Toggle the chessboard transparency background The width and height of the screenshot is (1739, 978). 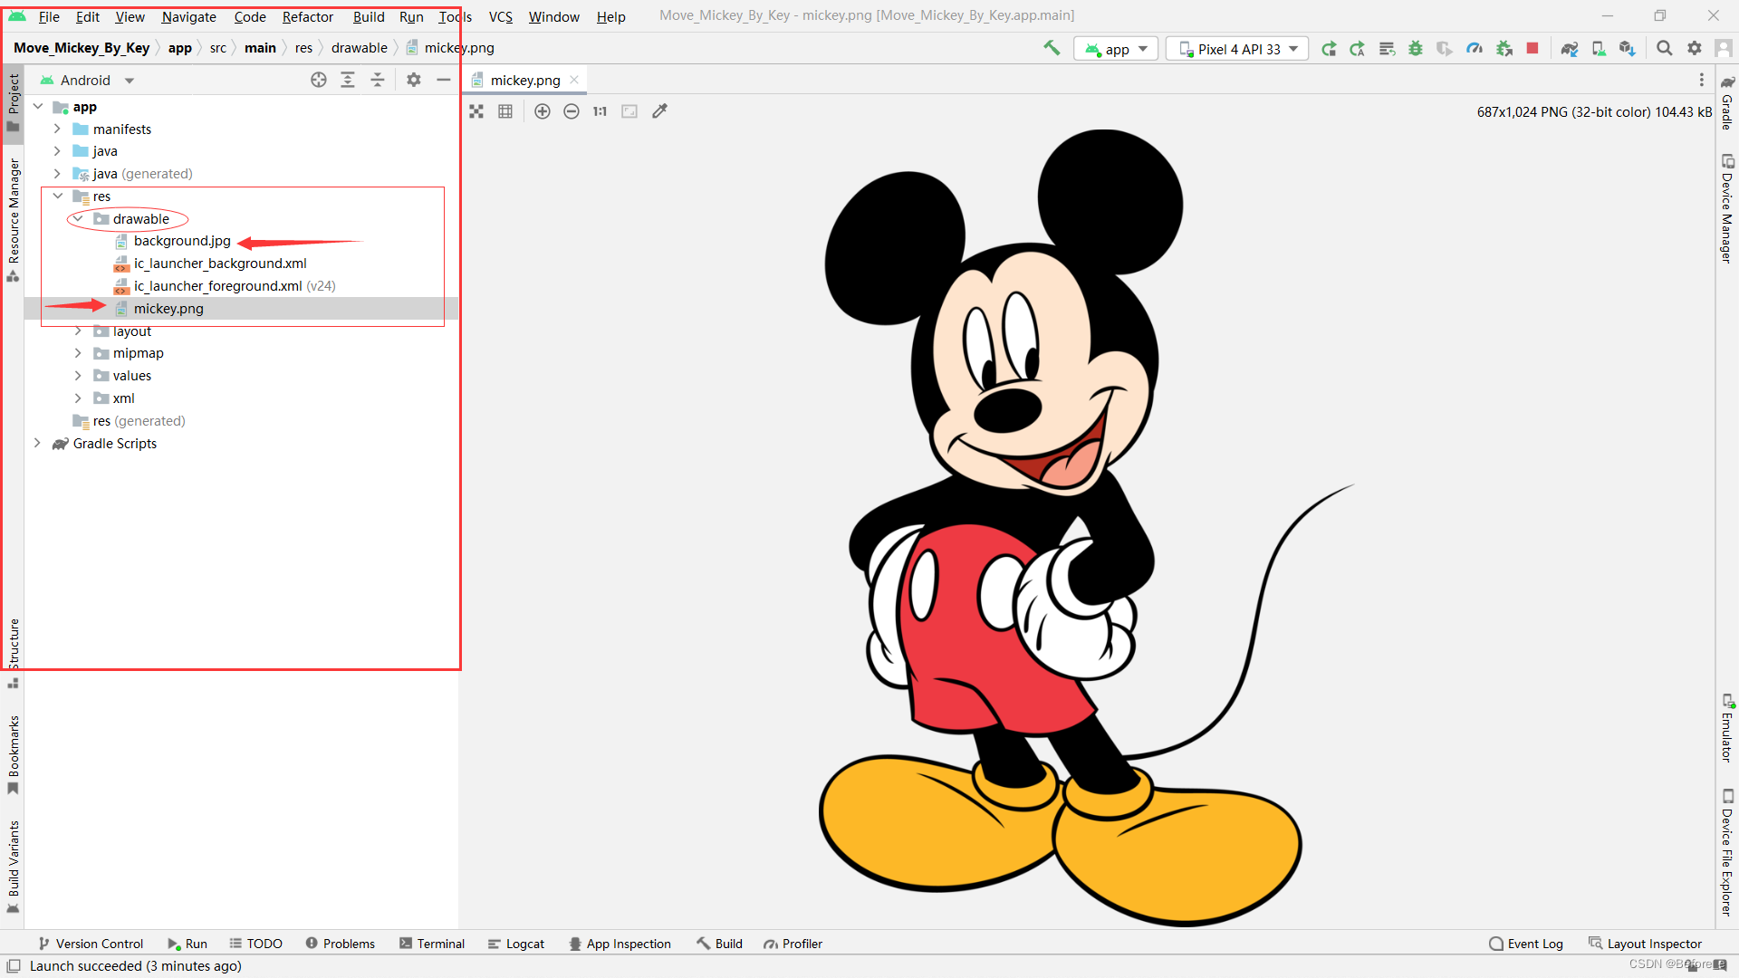point(476,111)
